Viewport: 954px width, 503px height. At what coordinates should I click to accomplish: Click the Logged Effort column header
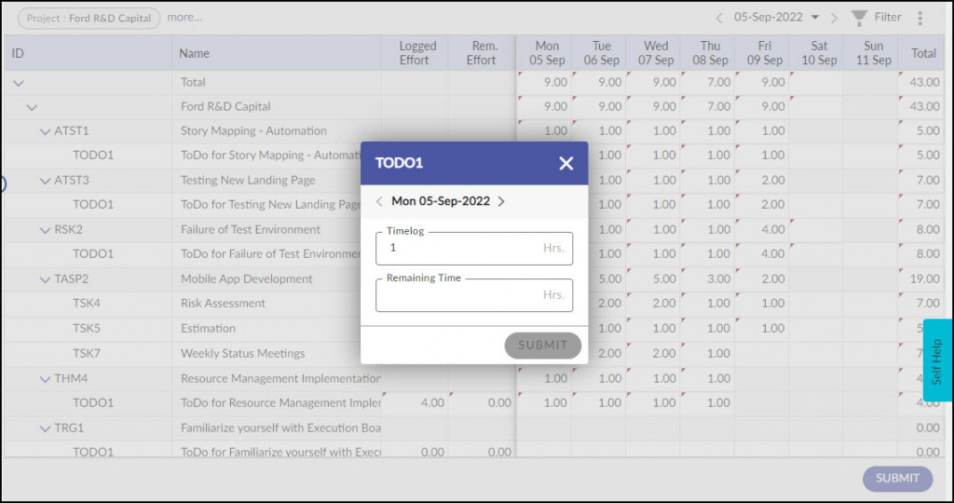(415, 53)
